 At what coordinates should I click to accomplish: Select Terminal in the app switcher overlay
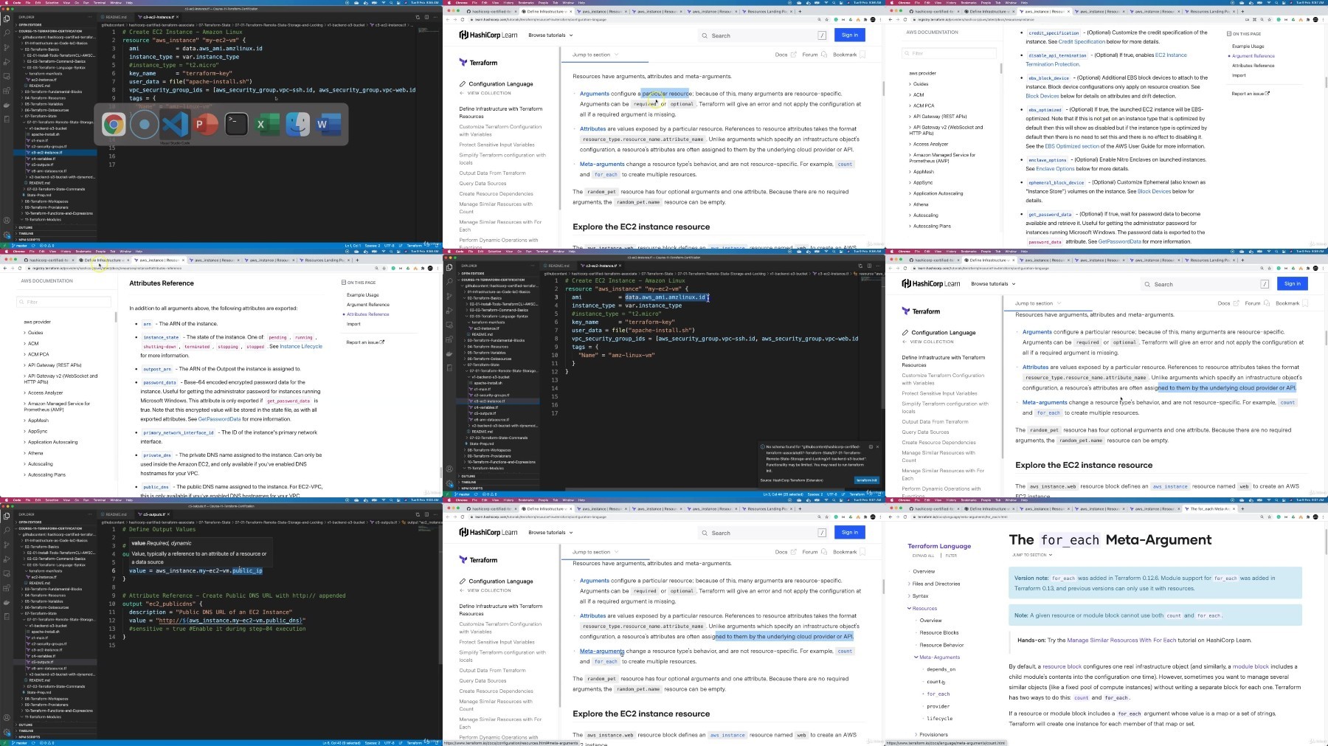point(236,124)
